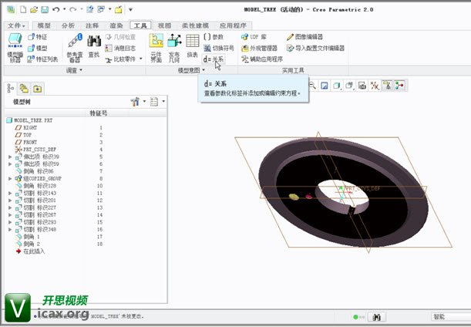
Task: Click the New file icon
Action: (x=23, y=9)
